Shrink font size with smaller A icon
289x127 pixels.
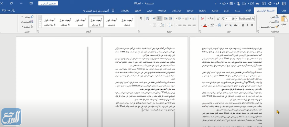218,19
